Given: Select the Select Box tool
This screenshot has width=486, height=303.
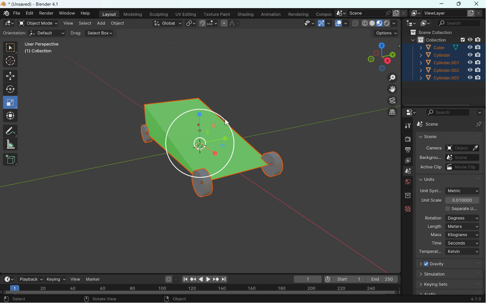Looking at the screenshot, I should pos(10,48).
